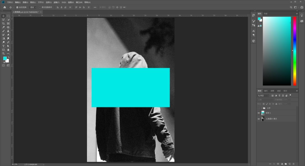Viewport: 305px width, 166px height.
Task: Click the cyan foreground color swatch
Action: [x=5, y=58]
